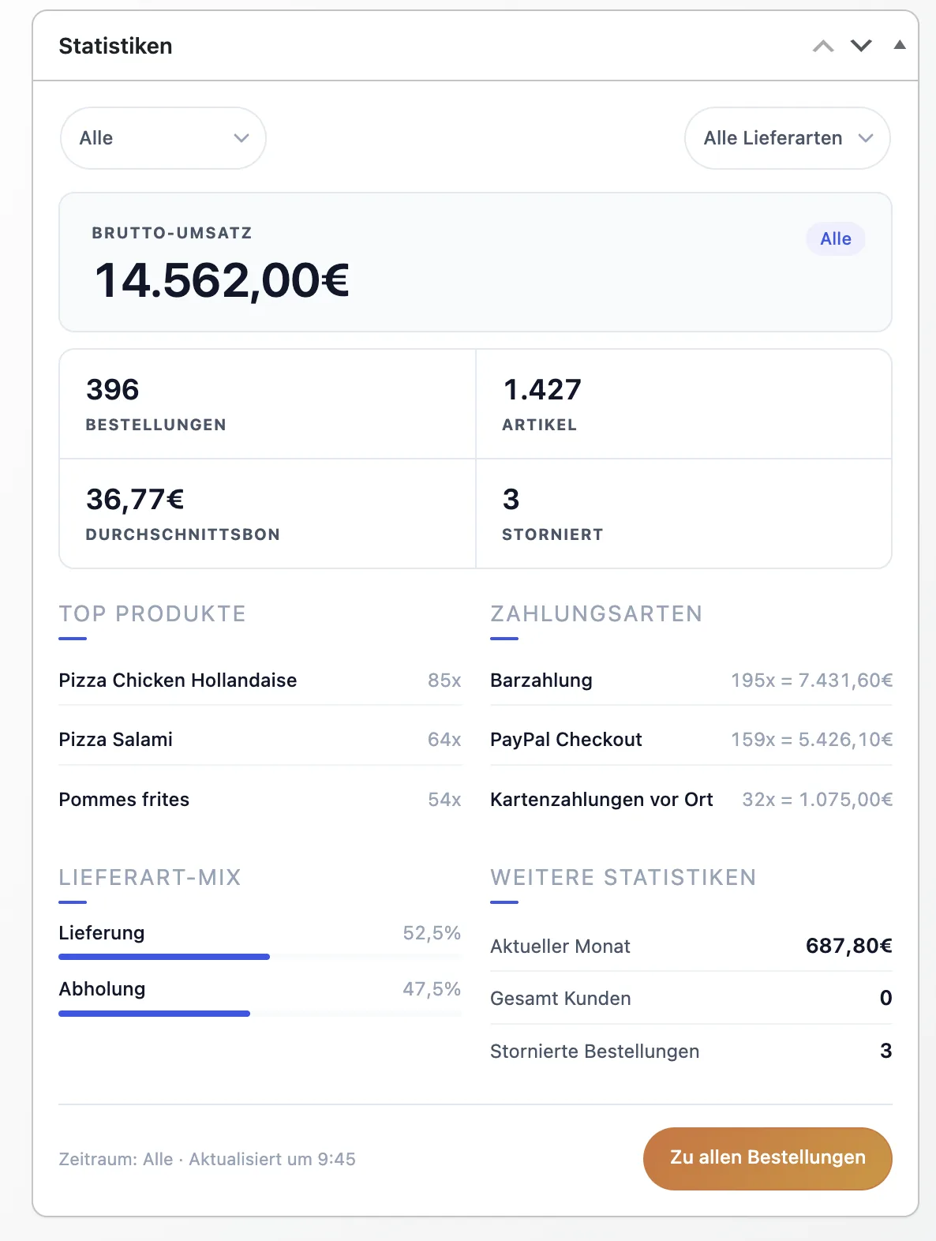Screen dimensions: 936x1241
Task: Select the 36,77€ Durchschnittsbon tile
Action: [268, 513]
